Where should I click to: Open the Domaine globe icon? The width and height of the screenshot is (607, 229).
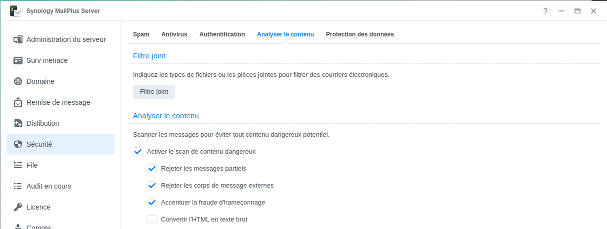tap(18, 81)
